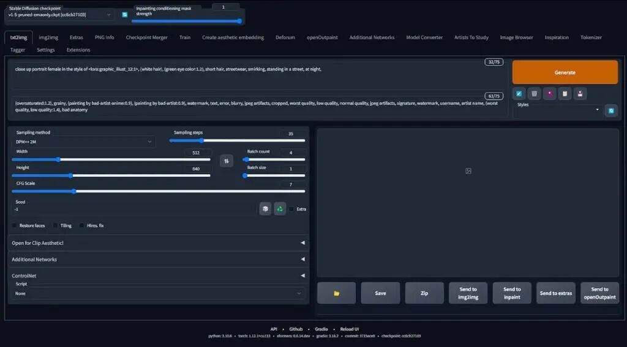Click the empty image placeholder icon
This screenshot has height=347, width=627.
(x=468, y=171)
